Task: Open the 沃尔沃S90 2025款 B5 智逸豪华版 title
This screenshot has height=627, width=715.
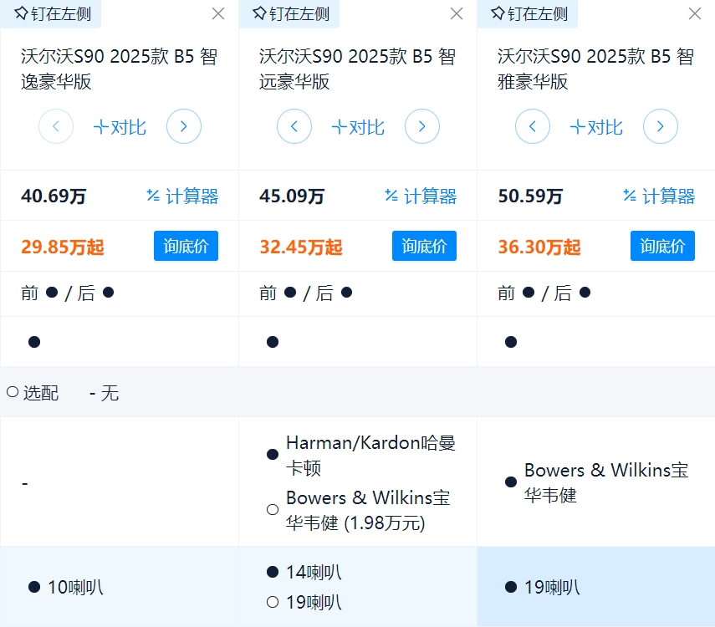Action: [119, 69]
